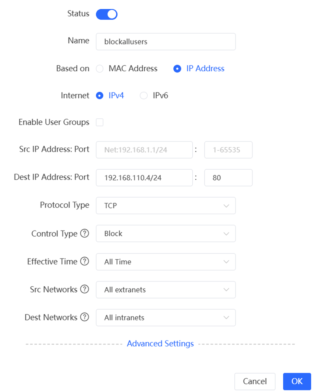Viewport: 321px width, 391px height.
Task: Click the Dest port field showing 80
Action: [228, 177]
